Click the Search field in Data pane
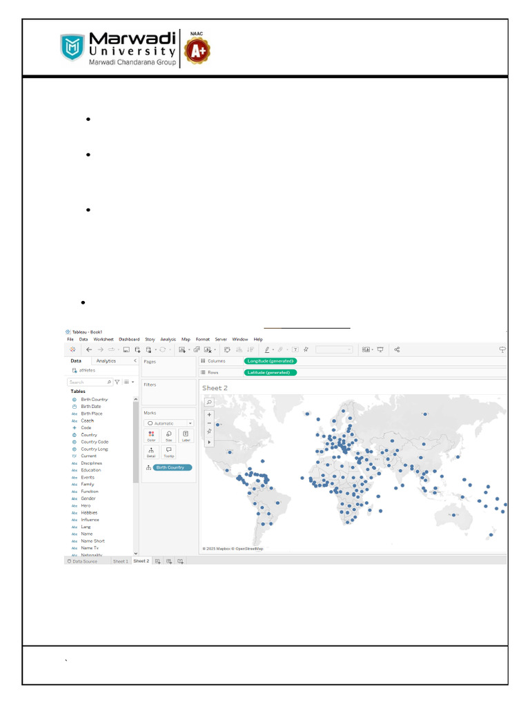Viewport: 530px width, 707px height. point(87,382)
